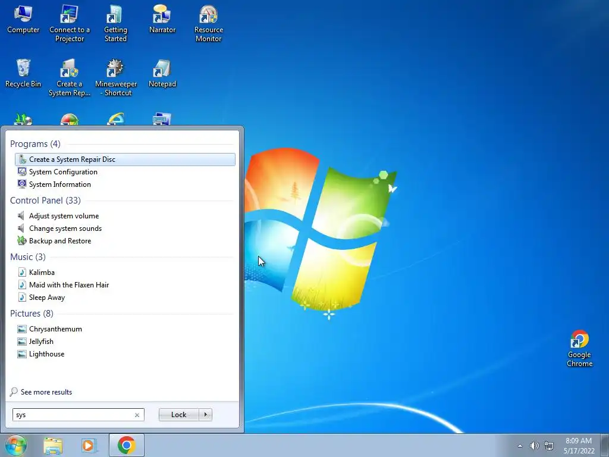Open the volume speaker tray icon
The width and height of the screenshot is (609, 457).
535,446
